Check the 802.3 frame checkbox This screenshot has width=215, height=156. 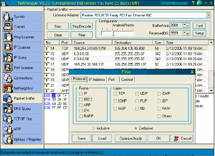point(81,100)
